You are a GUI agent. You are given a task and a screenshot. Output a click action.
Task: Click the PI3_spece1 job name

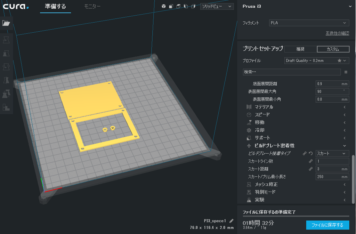click(215, 221)
